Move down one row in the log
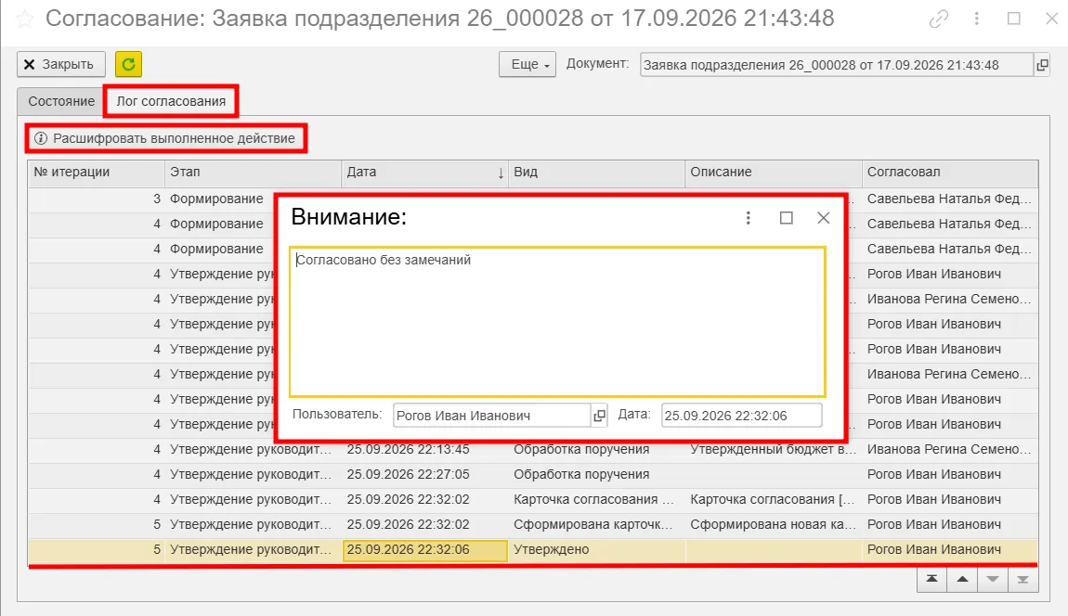 pyautogui.click(x=993, y=579)
